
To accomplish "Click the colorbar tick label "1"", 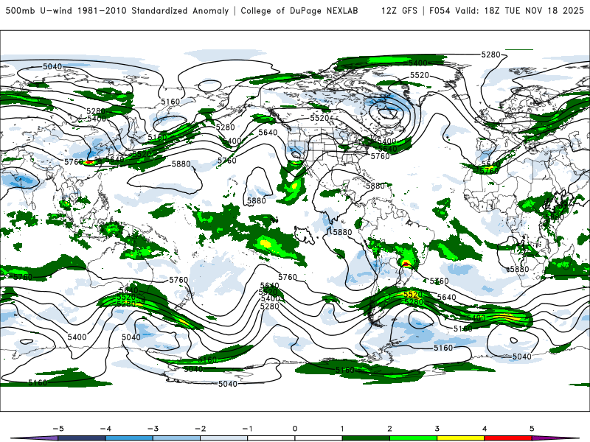I will 342,429.
